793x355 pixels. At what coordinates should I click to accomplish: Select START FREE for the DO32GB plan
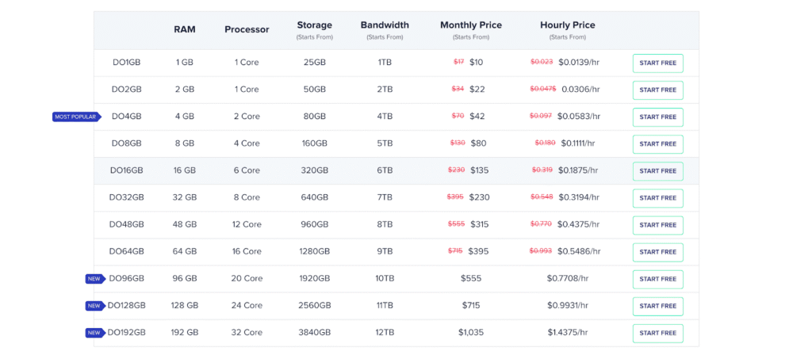click(657, 198)
